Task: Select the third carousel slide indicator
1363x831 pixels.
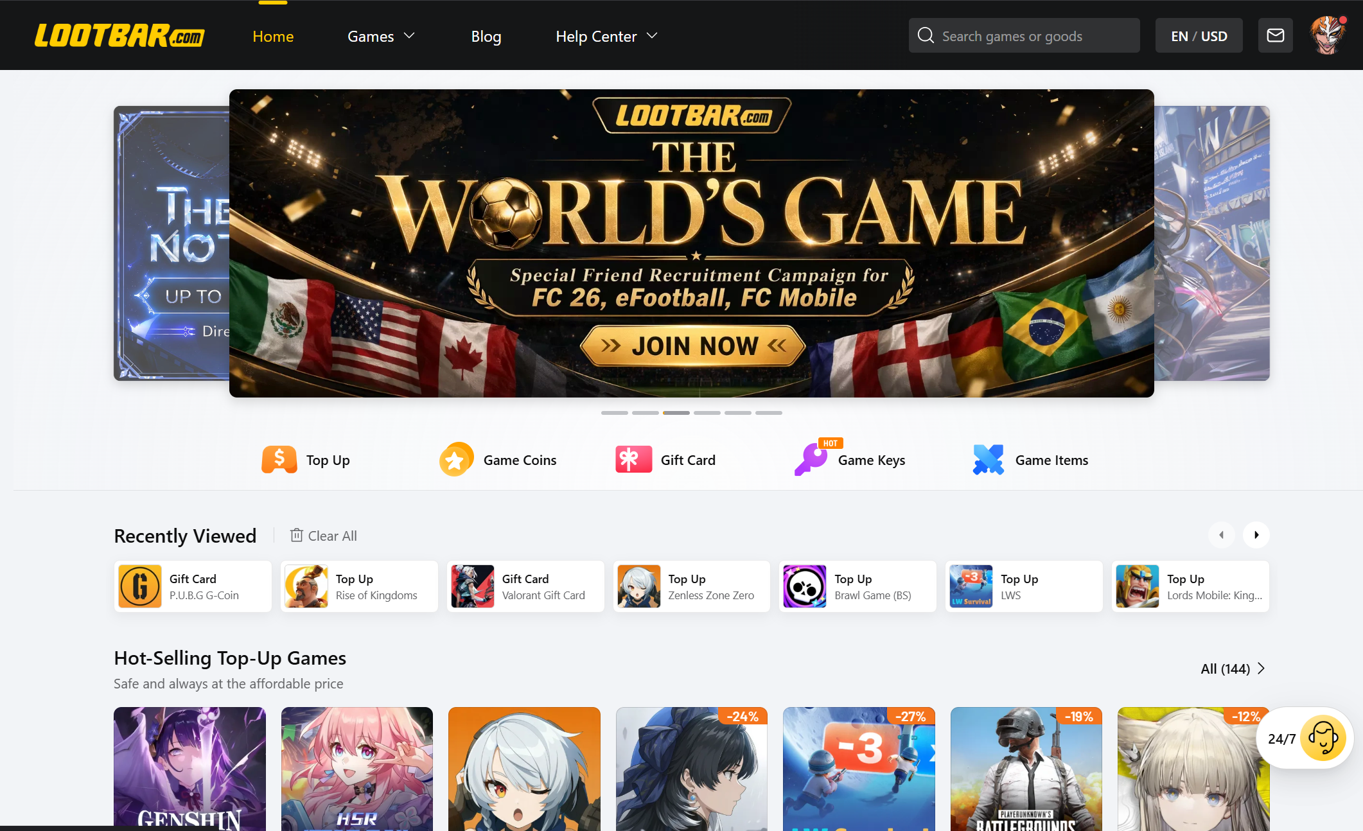Action: pos(676,413)
